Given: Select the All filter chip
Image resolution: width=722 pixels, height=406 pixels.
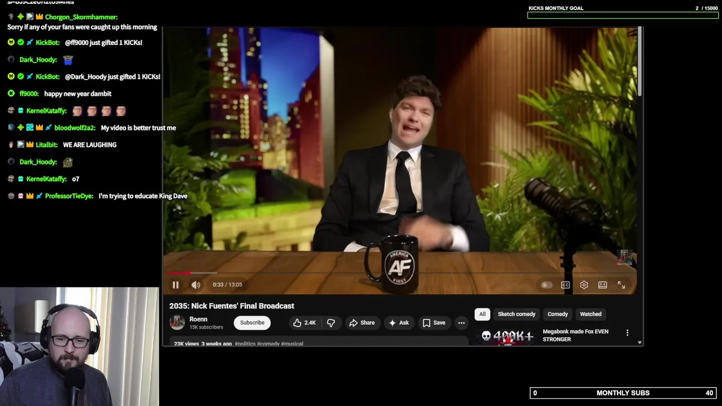Looking at the screenshot, I should [482, 314].
